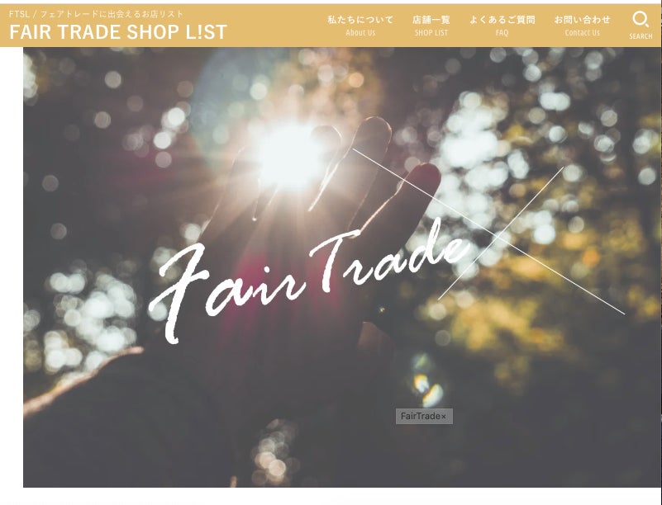This screenshot has height=505, width=662.
Task: Click the FairTrade× tag label
Action: [424, 416]
